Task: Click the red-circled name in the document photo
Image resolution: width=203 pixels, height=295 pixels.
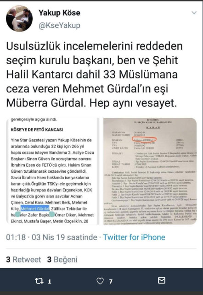Action: point(144,140)
